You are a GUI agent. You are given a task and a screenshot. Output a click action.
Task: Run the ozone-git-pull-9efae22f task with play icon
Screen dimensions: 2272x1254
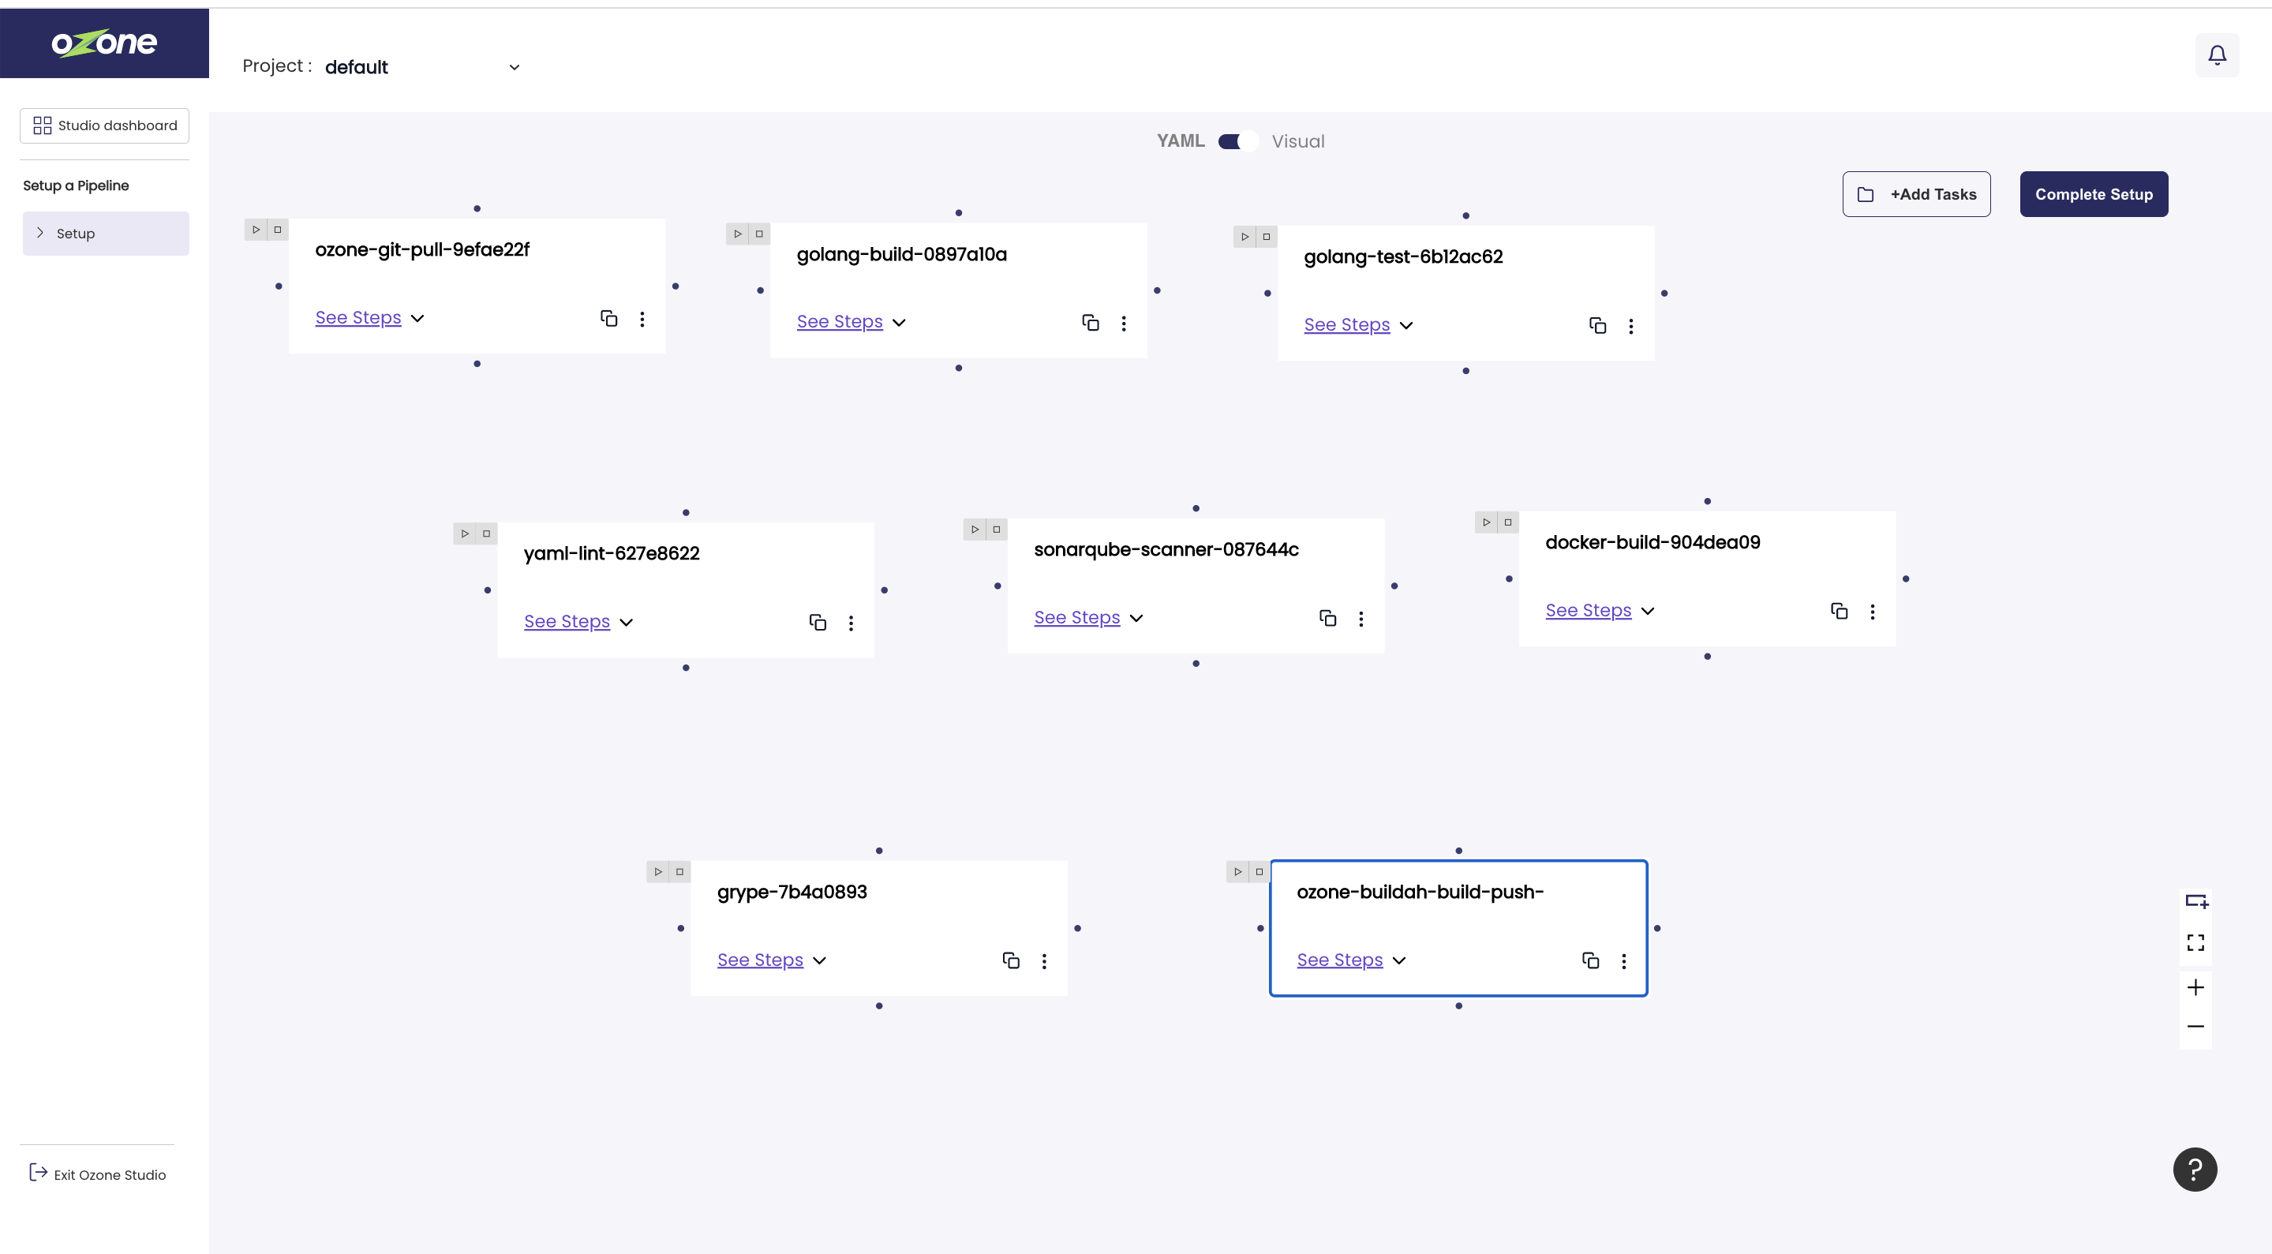click(256, 230)
